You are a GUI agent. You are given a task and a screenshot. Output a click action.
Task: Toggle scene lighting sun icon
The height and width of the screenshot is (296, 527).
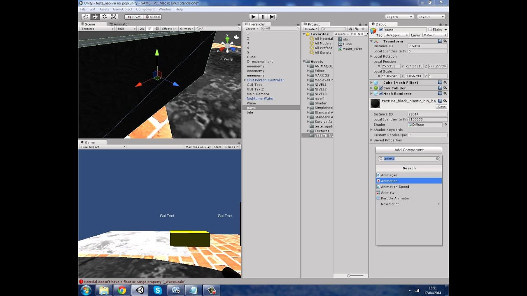pos(149,29)
